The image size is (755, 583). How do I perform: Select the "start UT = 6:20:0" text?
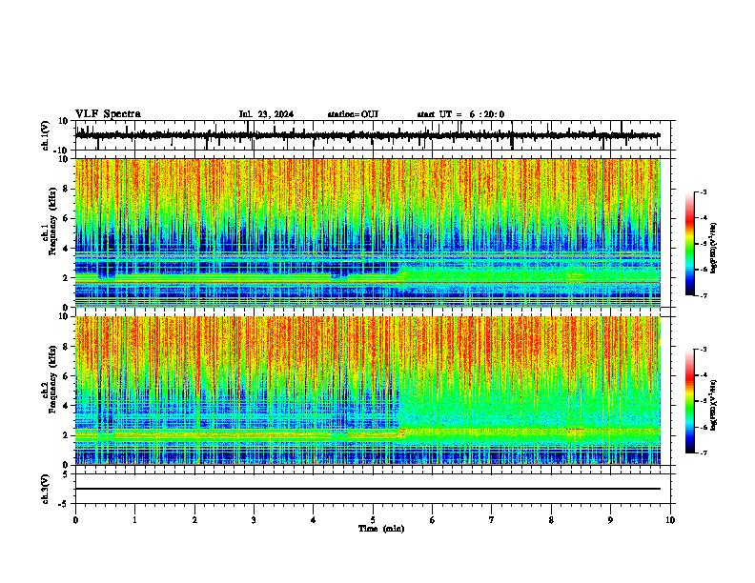(x=460, y=114)
